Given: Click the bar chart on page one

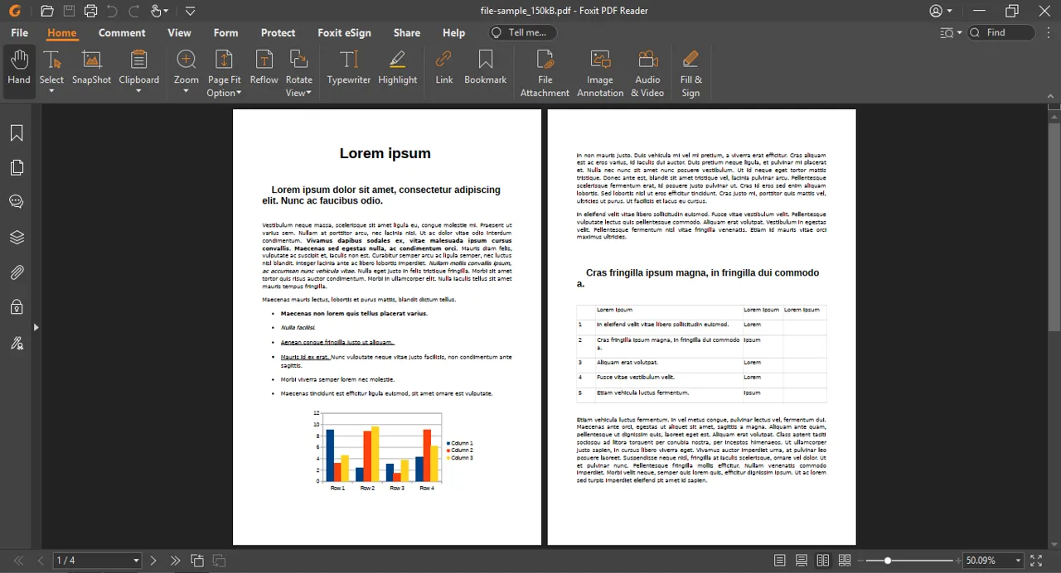Looking at the screenshot, I should (x=394, y=450).
